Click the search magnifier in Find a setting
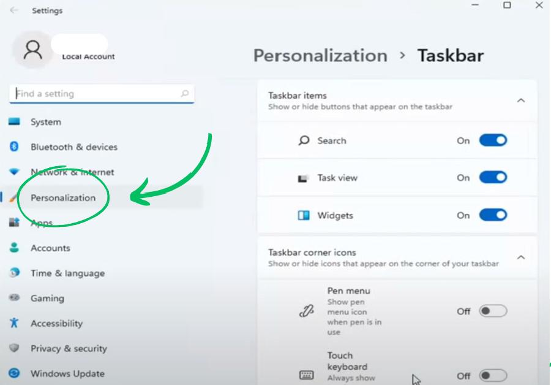 coord(185,94)
